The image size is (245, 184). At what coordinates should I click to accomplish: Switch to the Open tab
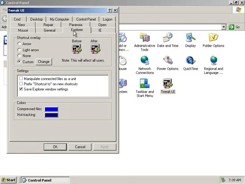pyautogui.click(x=102, y=25)
